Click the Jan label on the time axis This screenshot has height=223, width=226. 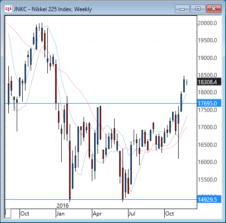pyautogui.click(x=60, y=214)
